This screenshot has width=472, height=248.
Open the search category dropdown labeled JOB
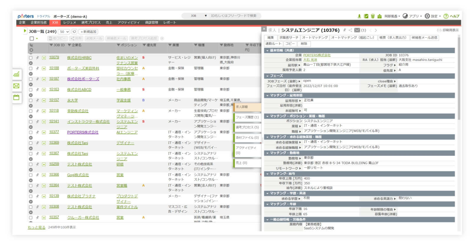tap(198, 16)
